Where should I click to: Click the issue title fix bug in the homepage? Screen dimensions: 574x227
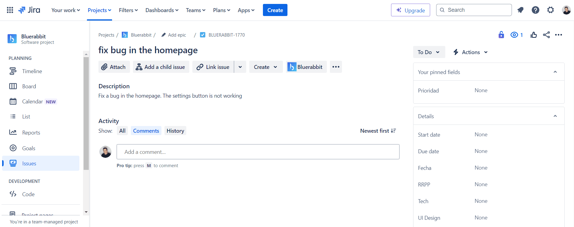pyautogui.click(x=148, y=50)
